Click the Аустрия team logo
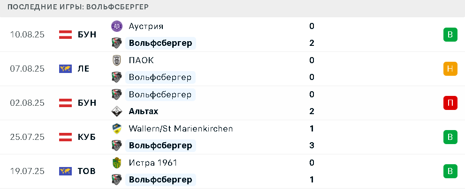465x189 pixels. click(116, 26)
